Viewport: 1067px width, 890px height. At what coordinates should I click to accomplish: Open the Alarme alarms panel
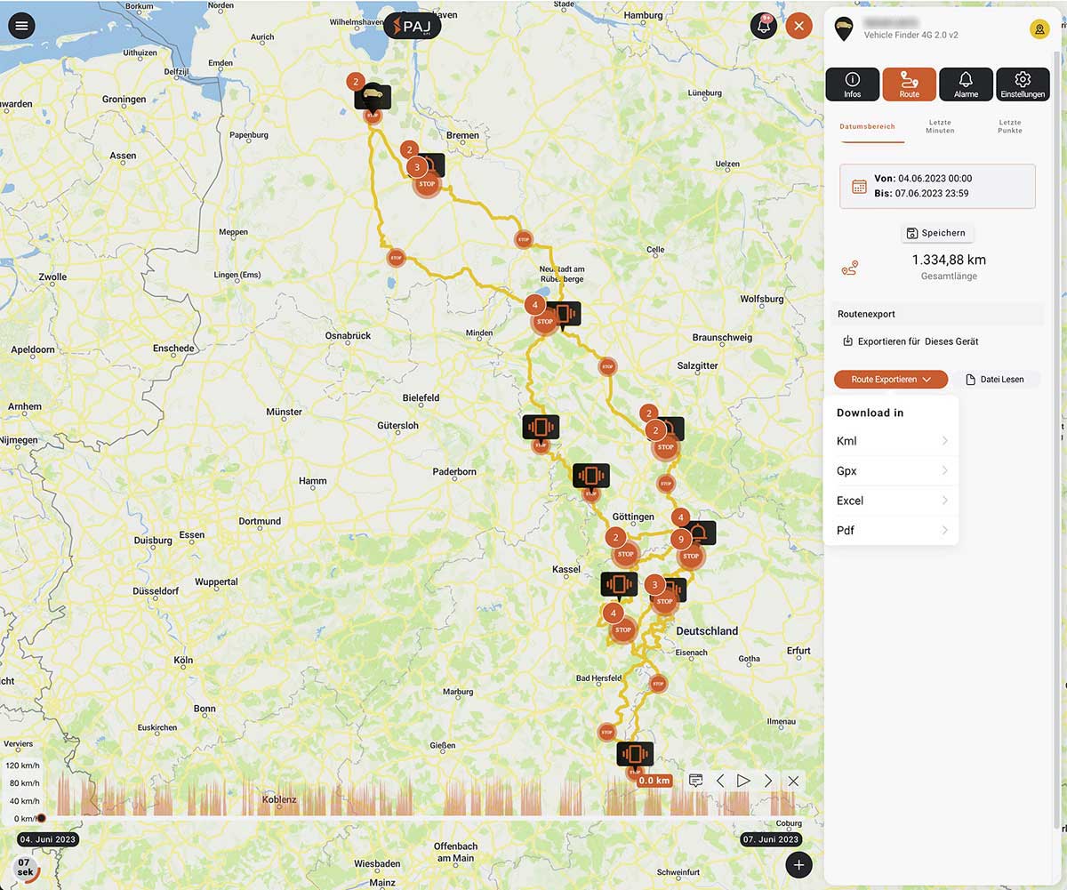point(966,83)
